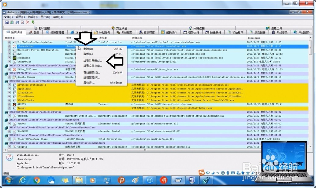316x188 pixels.
Task: Switch to the 网络连接 tab
Action: pyautogui.click(x=197, y=28)
